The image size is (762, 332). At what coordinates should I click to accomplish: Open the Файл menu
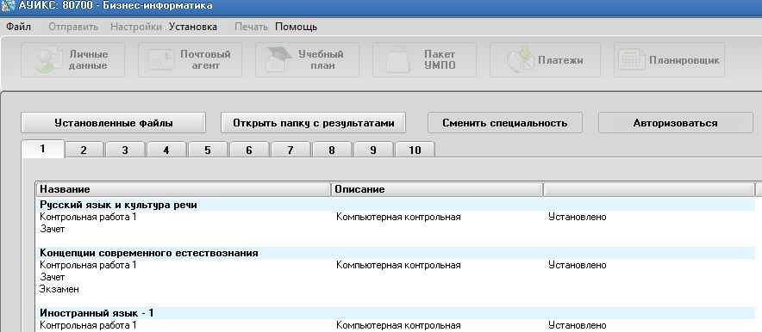click(18, 27)
